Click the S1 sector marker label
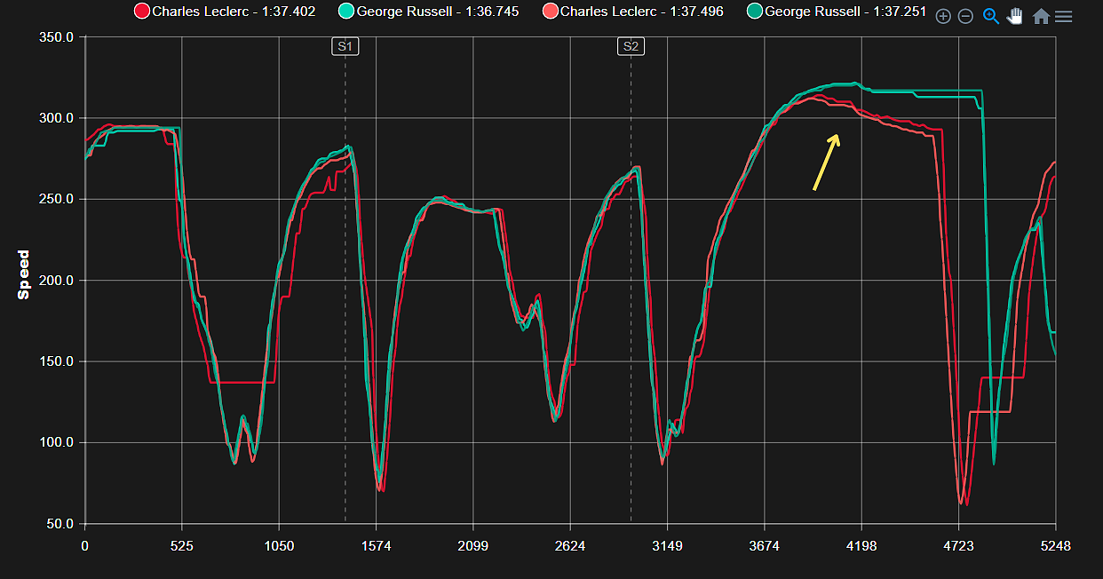Viewport: 1103px width, 579px height. tap(345, 46)
